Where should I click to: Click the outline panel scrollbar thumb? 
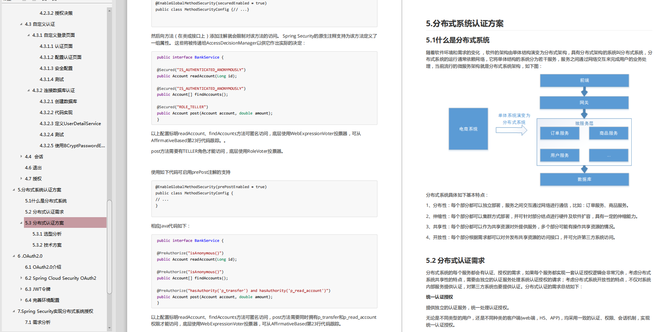(x=109, y=247)
